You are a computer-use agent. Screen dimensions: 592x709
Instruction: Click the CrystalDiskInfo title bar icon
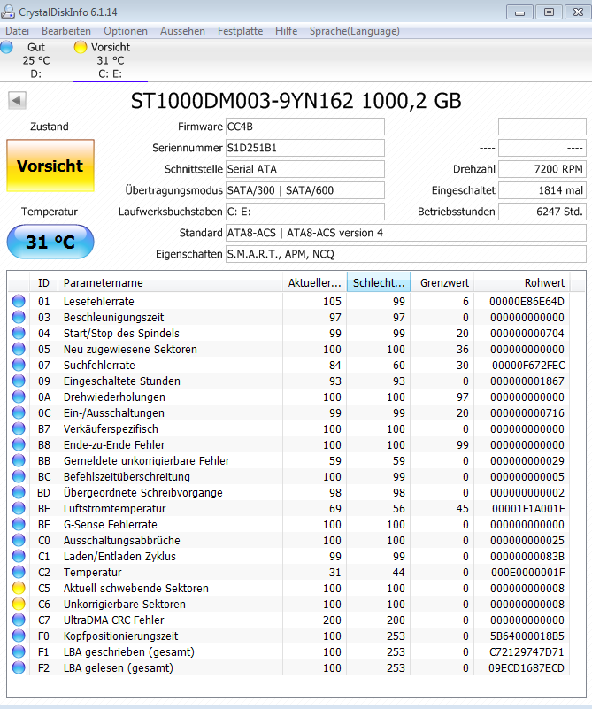(8, 12)
